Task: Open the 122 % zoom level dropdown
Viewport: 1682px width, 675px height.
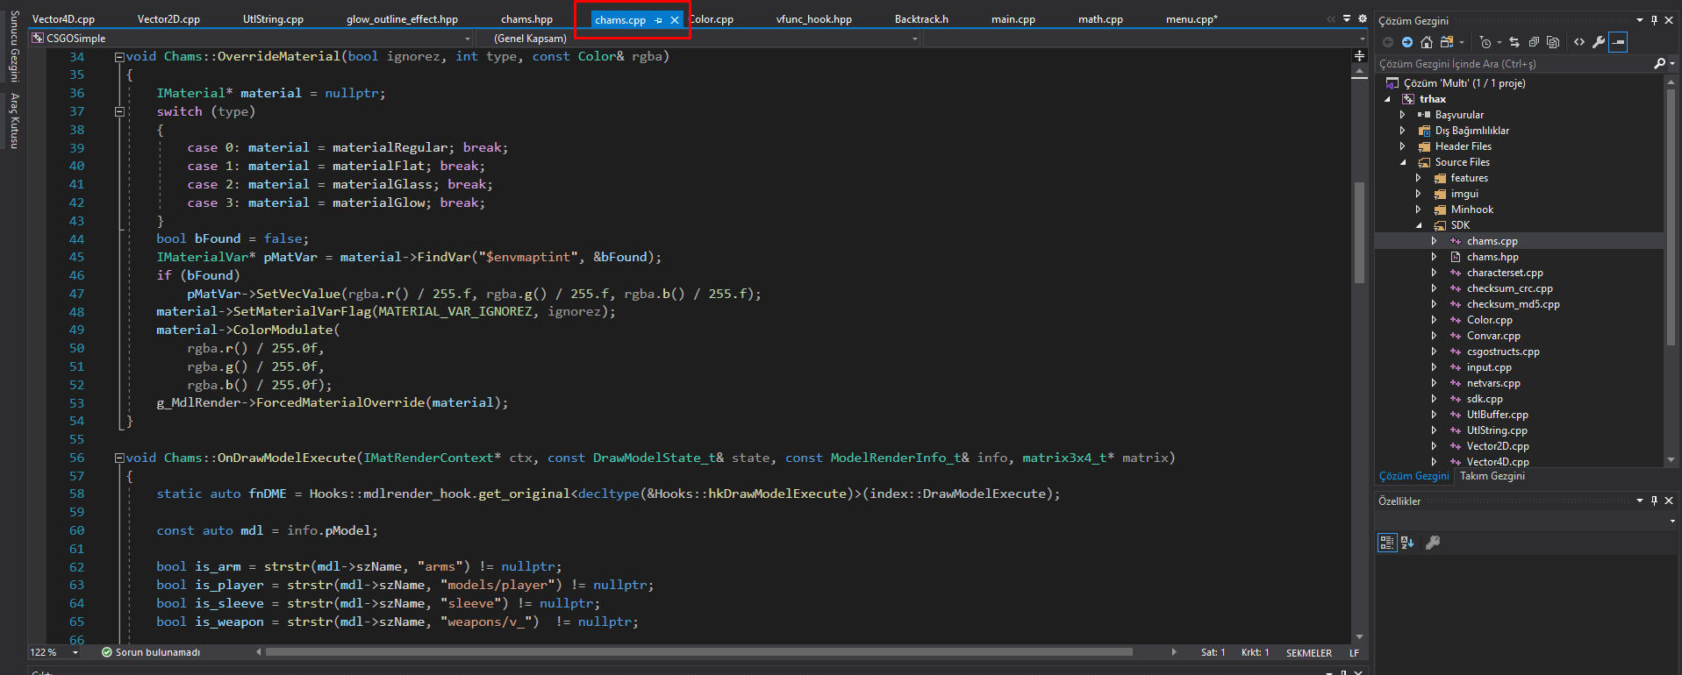Action: (75, 652)
